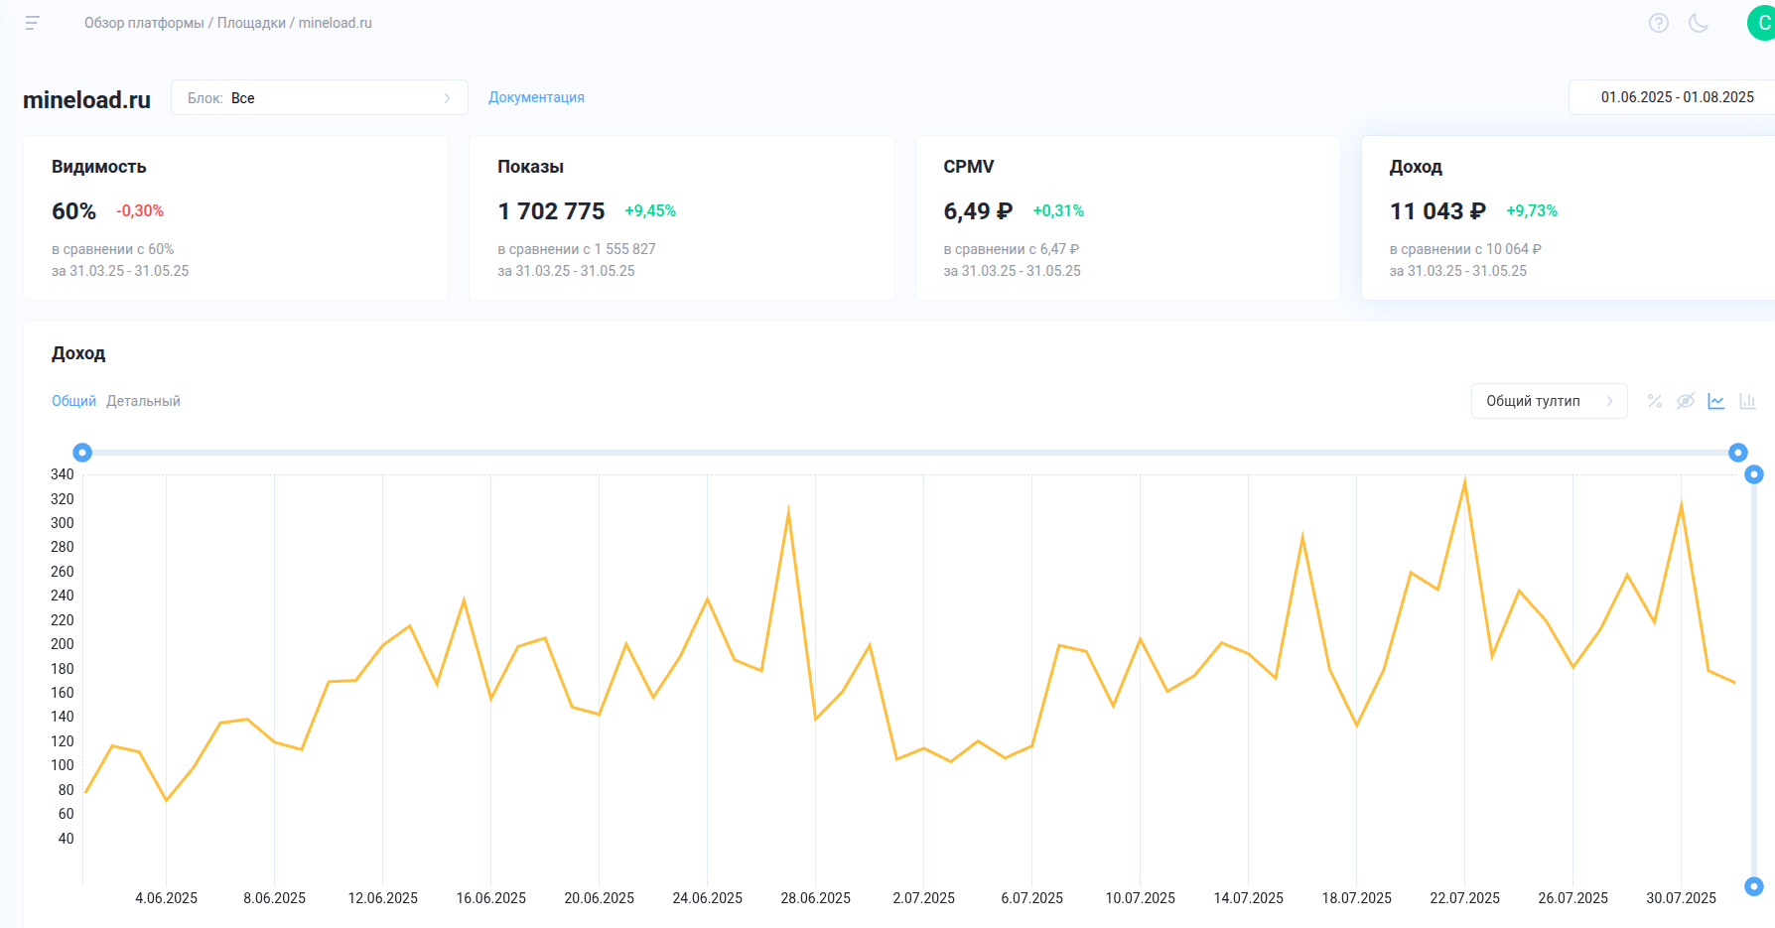This screenshot has width=1775, height=928.
Task: Open the green user avatar
Action: pos(1762,23)
